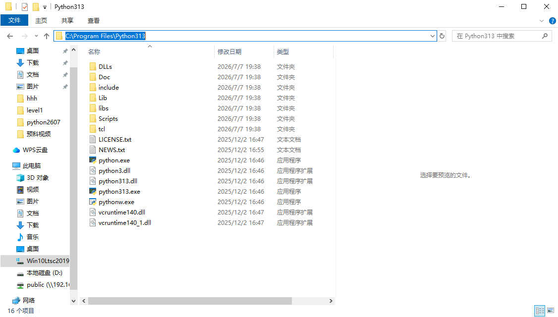Refresh the current folder view

tap(442, 36)
